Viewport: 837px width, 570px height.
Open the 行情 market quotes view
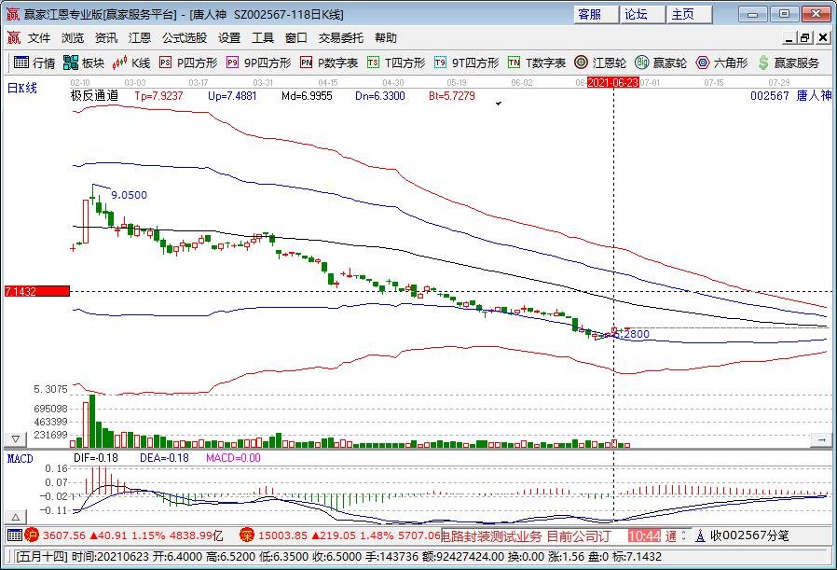(x=34, y=63)
